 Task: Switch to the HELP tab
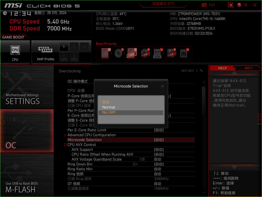point(222,68)
